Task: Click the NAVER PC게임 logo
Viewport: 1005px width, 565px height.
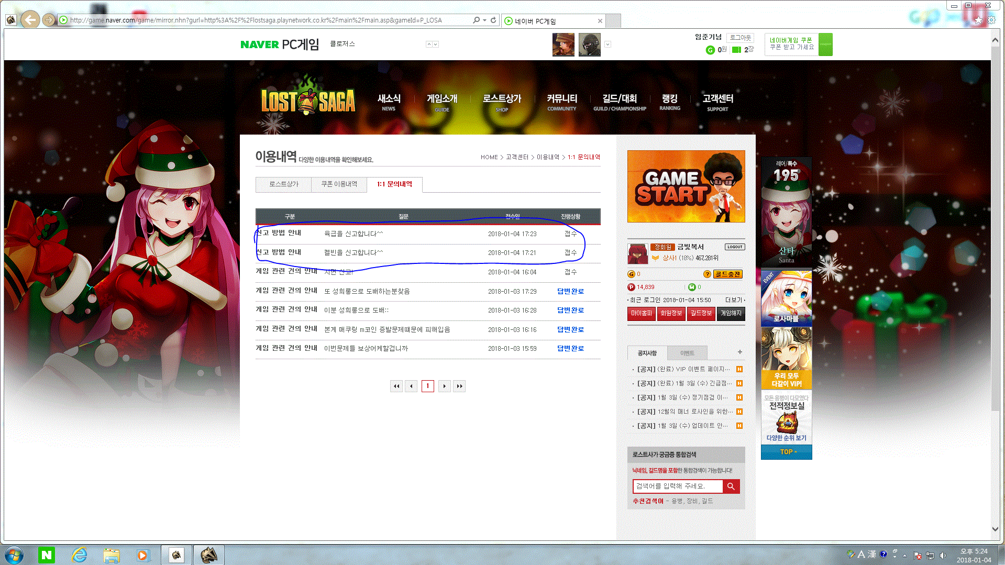Action: [280, 45]
